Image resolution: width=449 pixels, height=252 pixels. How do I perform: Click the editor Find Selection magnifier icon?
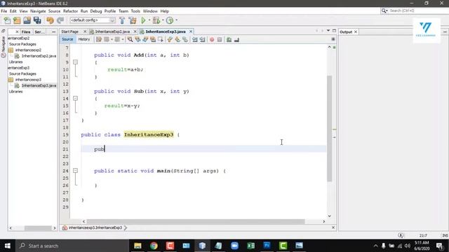130,40
